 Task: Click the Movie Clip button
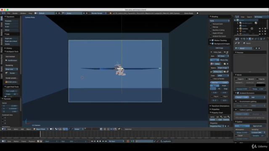[224, 60]
